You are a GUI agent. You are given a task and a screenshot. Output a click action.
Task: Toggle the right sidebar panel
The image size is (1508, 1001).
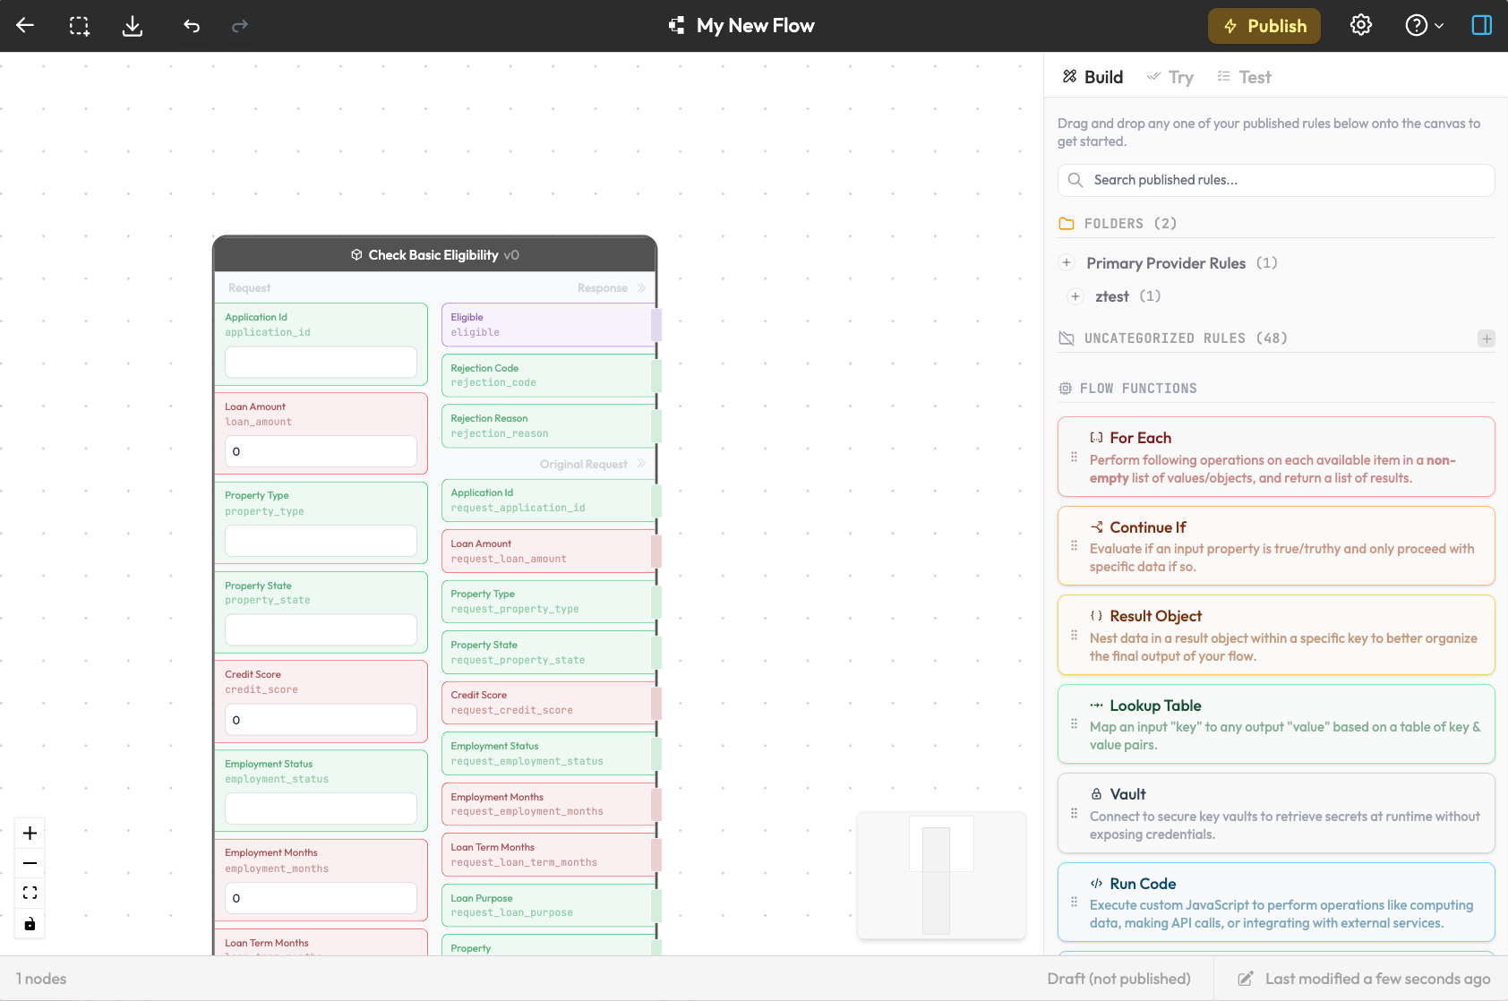click(x=1481, y=26)
